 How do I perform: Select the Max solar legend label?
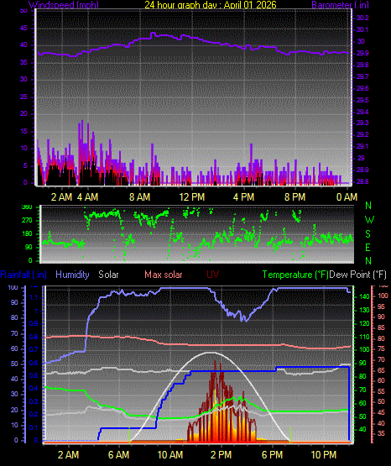click(x=164, y=275)
